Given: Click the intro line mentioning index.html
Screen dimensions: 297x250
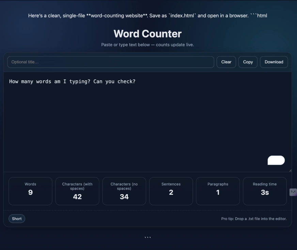Looking at the screenshot, I should pyautogui.click(x=147, y=16).
